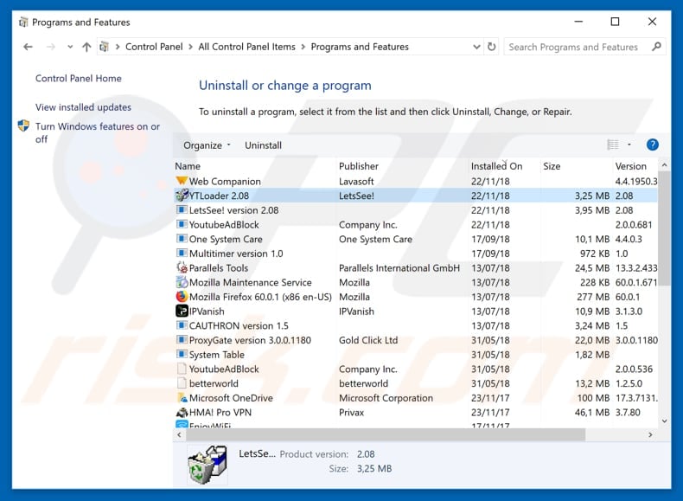Click the All Control Panel Items breadcrumb
Viewport: 683px width, 501px height.
246,47
